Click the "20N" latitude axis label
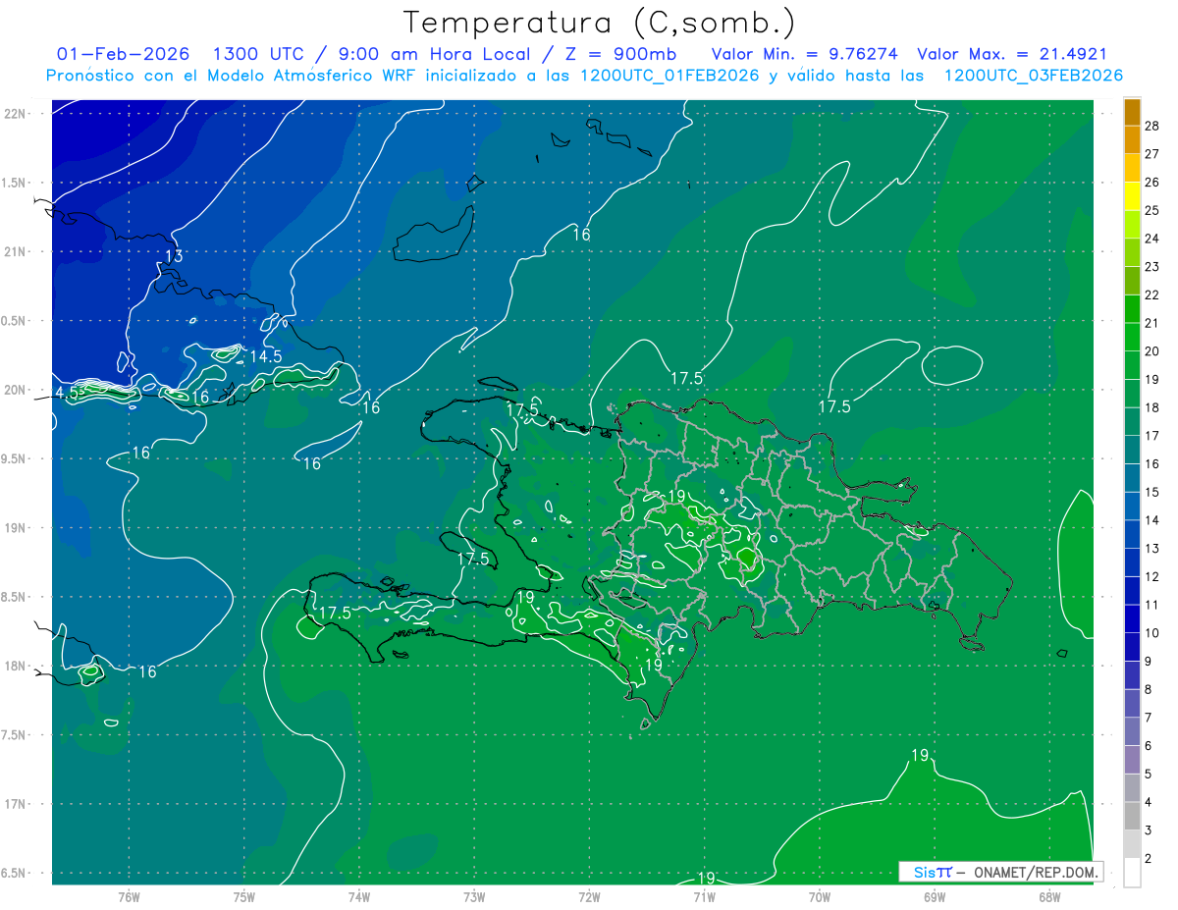Viewport: 1178px width, 910px height. [x=14, y=390]
